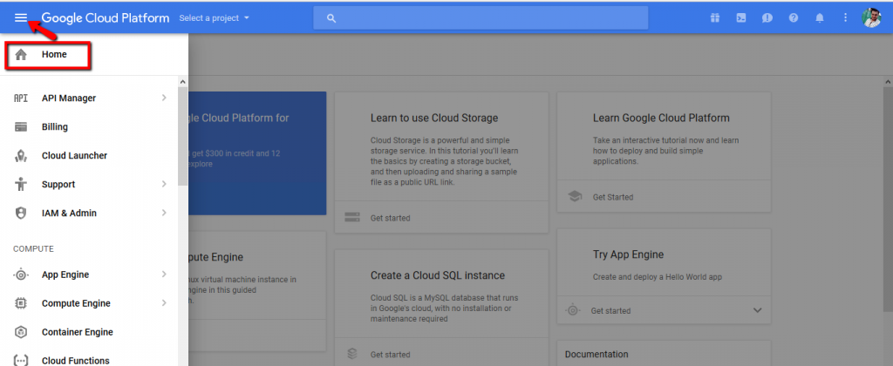Click the COMPUTE section label
Viewport: 893px width, 366px height.
coord(34,248)
